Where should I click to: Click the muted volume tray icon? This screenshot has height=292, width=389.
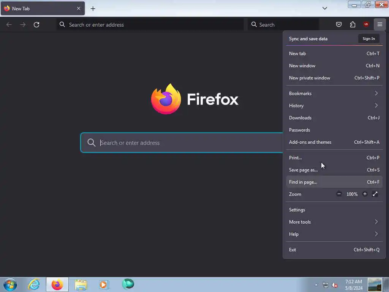pyautogui.click(x=335, y=285)
